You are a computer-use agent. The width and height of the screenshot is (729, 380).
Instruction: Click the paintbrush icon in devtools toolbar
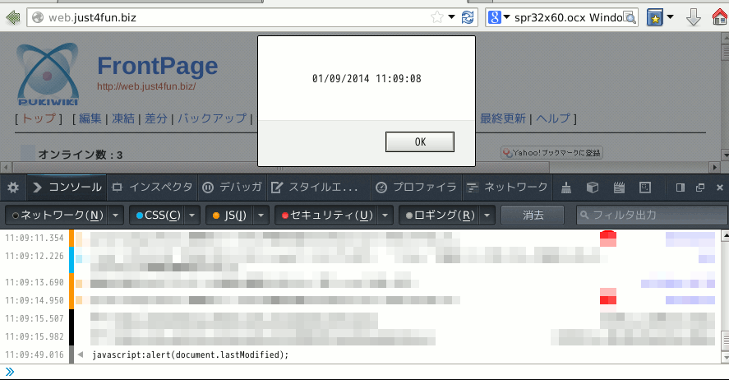pyautogui.click(x=567, y=188)
